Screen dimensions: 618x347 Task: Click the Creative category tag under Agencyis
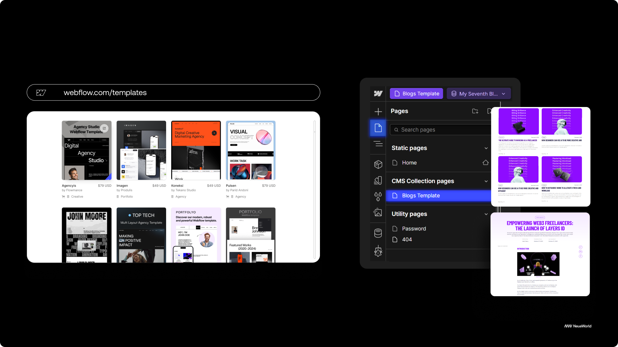point(77,197)
